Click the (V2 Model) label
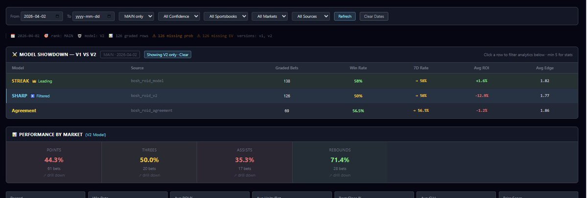 [95, 135]
